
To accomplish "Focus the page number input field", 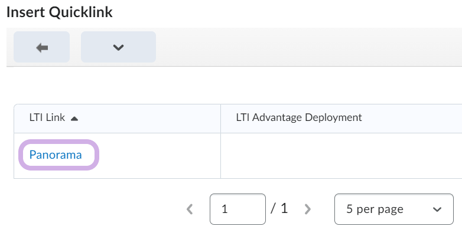I will click(237, 209).
